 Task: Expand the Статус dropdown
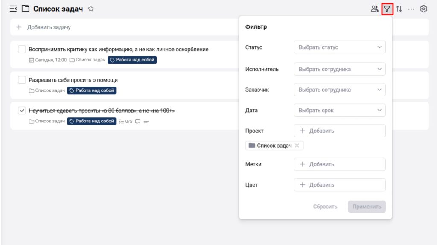pyautogui.click(x=339, y=47)
